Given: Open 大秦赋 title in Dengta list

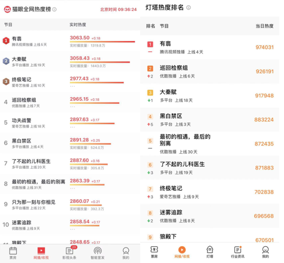Looking at the screenshot, I should 168,92.
